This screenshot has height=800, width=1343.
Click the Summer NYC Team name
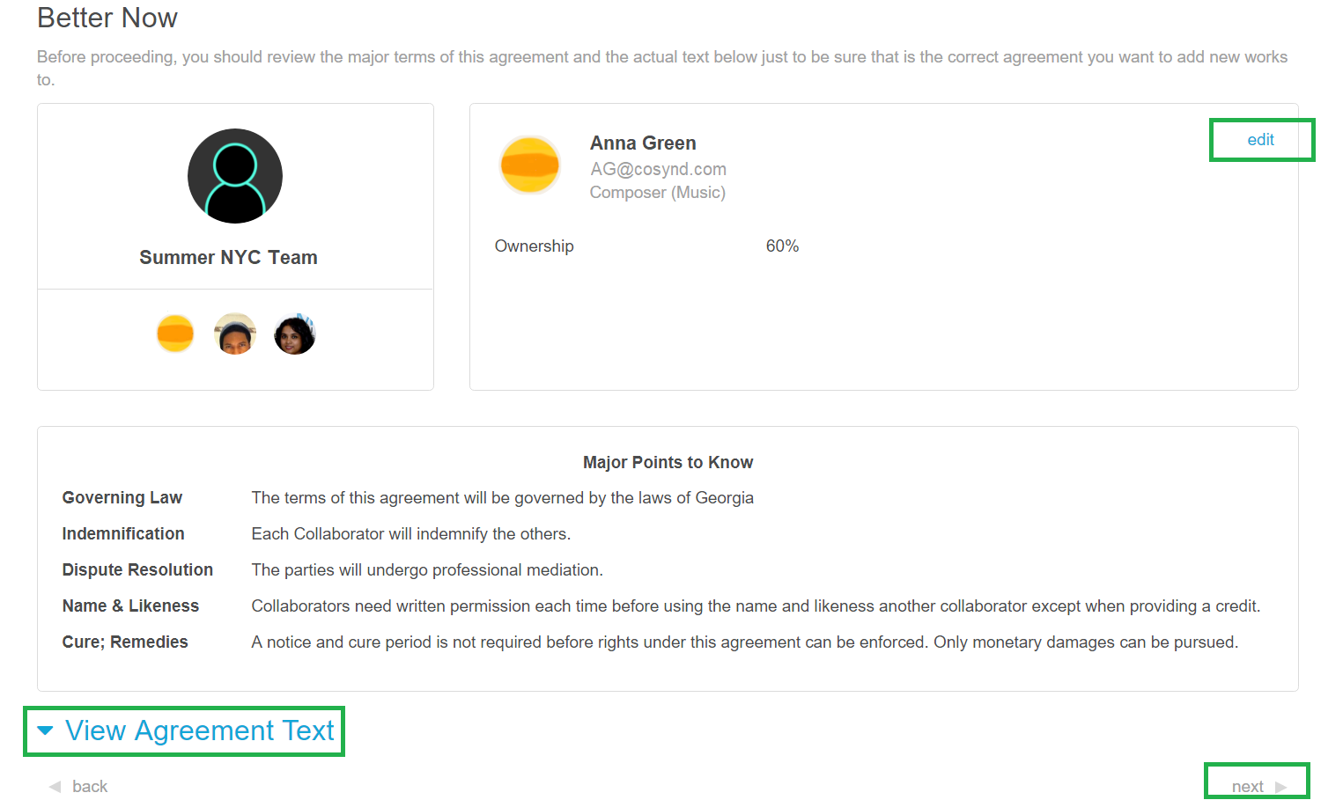228,258
